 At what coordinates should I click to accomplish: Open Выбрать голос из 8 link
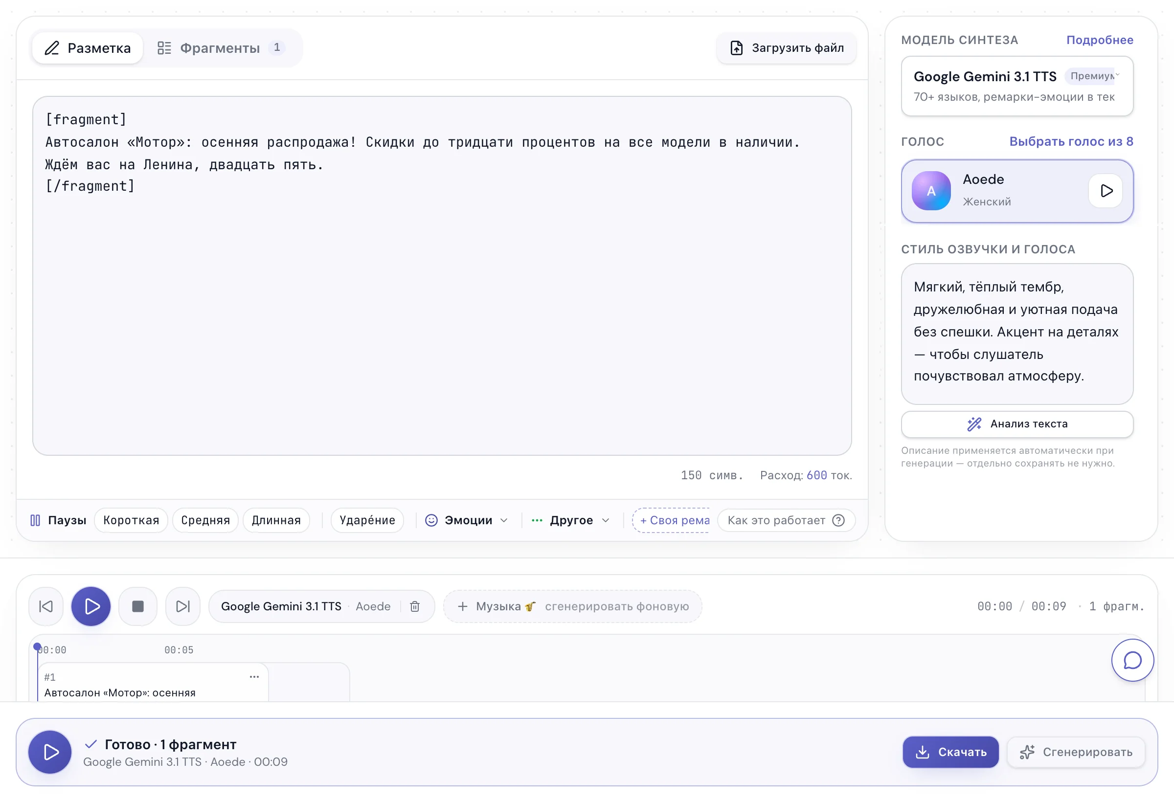tap(1071, 141)
